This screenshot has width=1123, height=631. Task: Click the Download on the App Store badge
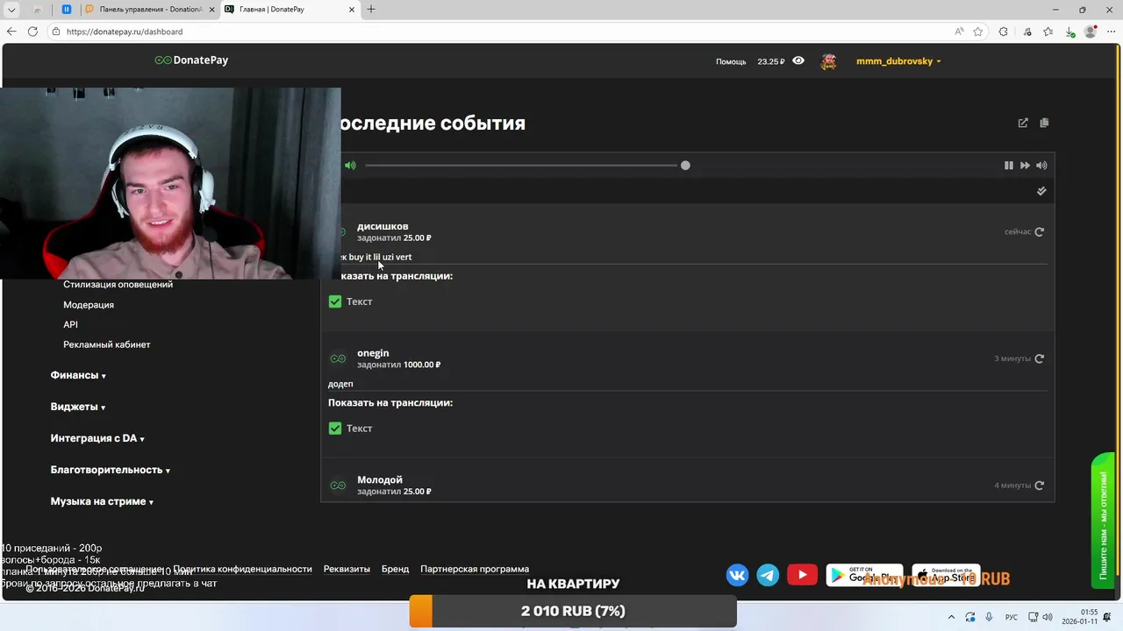[946, 575]
